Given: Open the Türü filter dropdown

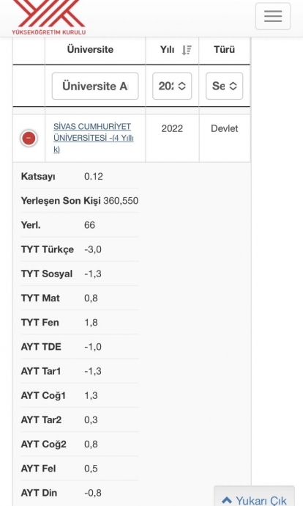Looking at the screenshot, I should pyautogui.click(x=225, y=86).
